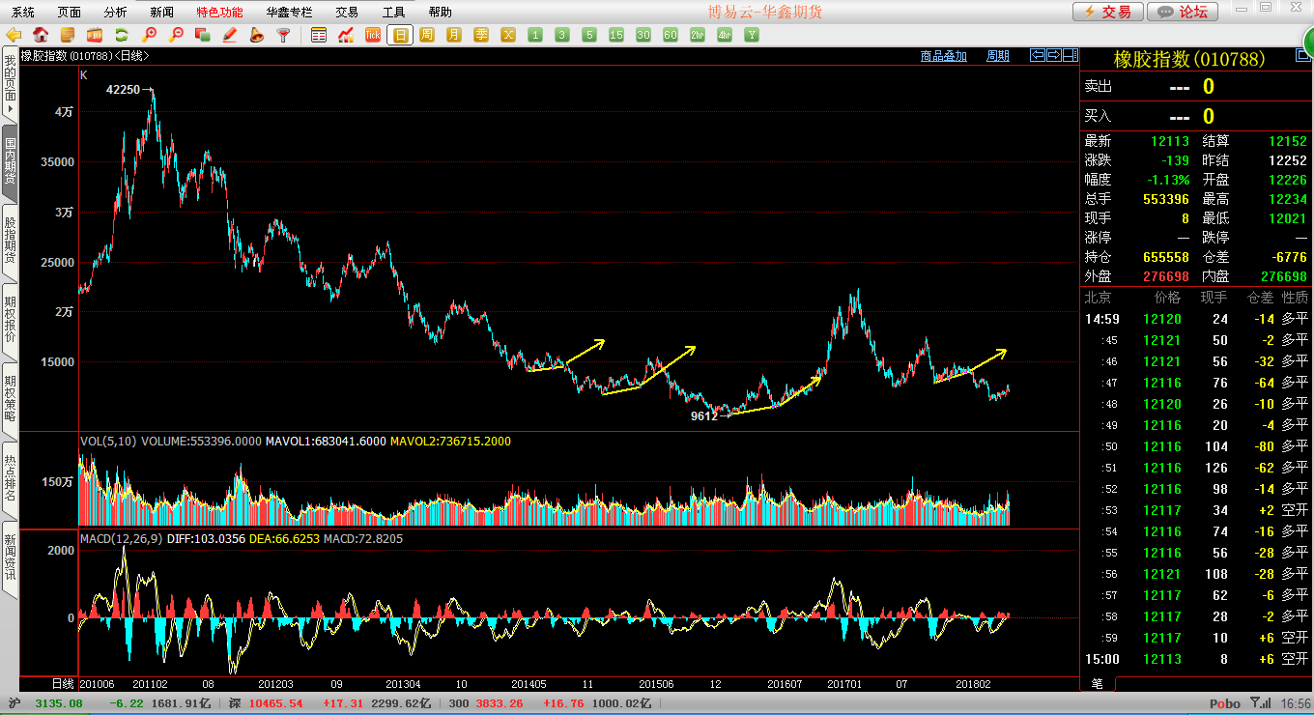This screenshot has height=715, width=1314.
Task: Click the 周期 link above the chart
Action: tap(998, 56)
